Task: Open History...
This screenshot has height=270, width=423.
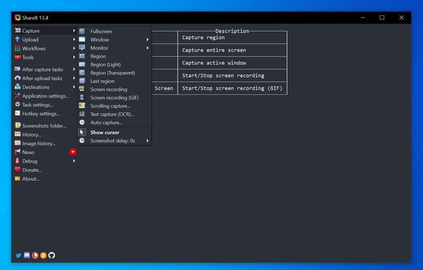Action: click(x=45, y=134)
